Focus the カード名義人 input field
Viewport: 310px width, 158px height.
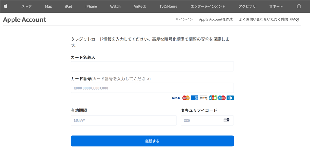pyautogui.click(x=152, y=66)
